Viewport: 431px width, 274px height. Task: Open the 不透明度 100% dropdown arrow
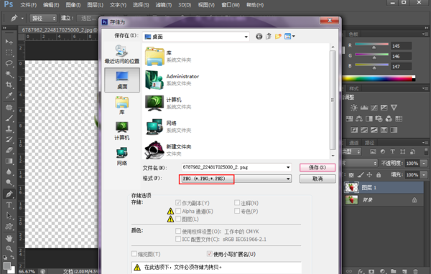pyautogui.click(x=424, y=164)
